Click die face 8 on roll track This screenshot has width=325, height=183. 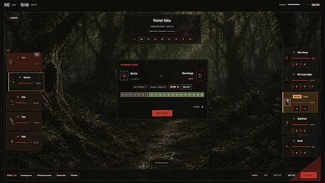pyautogui.click(x=152, y=94)
